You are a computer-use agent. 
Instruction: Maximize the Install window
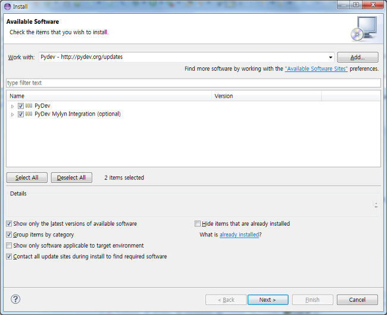[x=356, y=5]
